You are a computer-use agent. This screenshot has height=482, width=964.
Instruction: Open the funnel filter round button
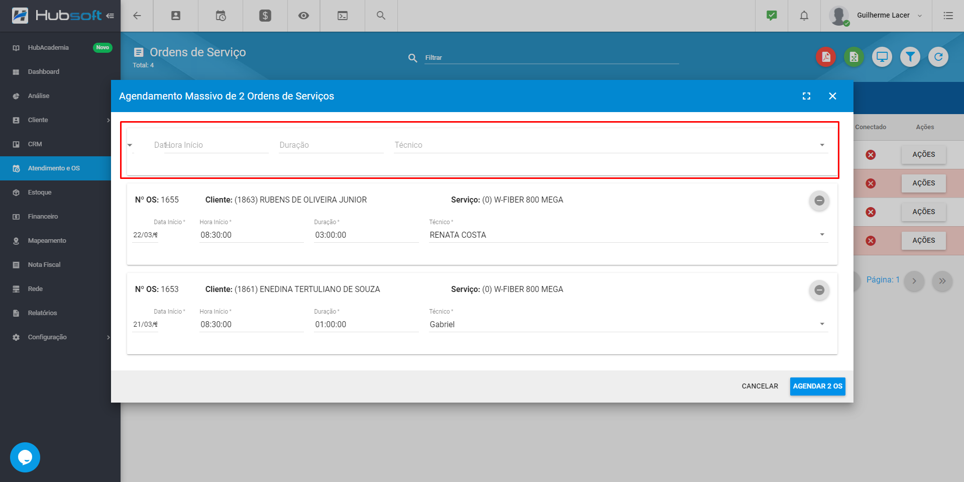coord(910,57)
